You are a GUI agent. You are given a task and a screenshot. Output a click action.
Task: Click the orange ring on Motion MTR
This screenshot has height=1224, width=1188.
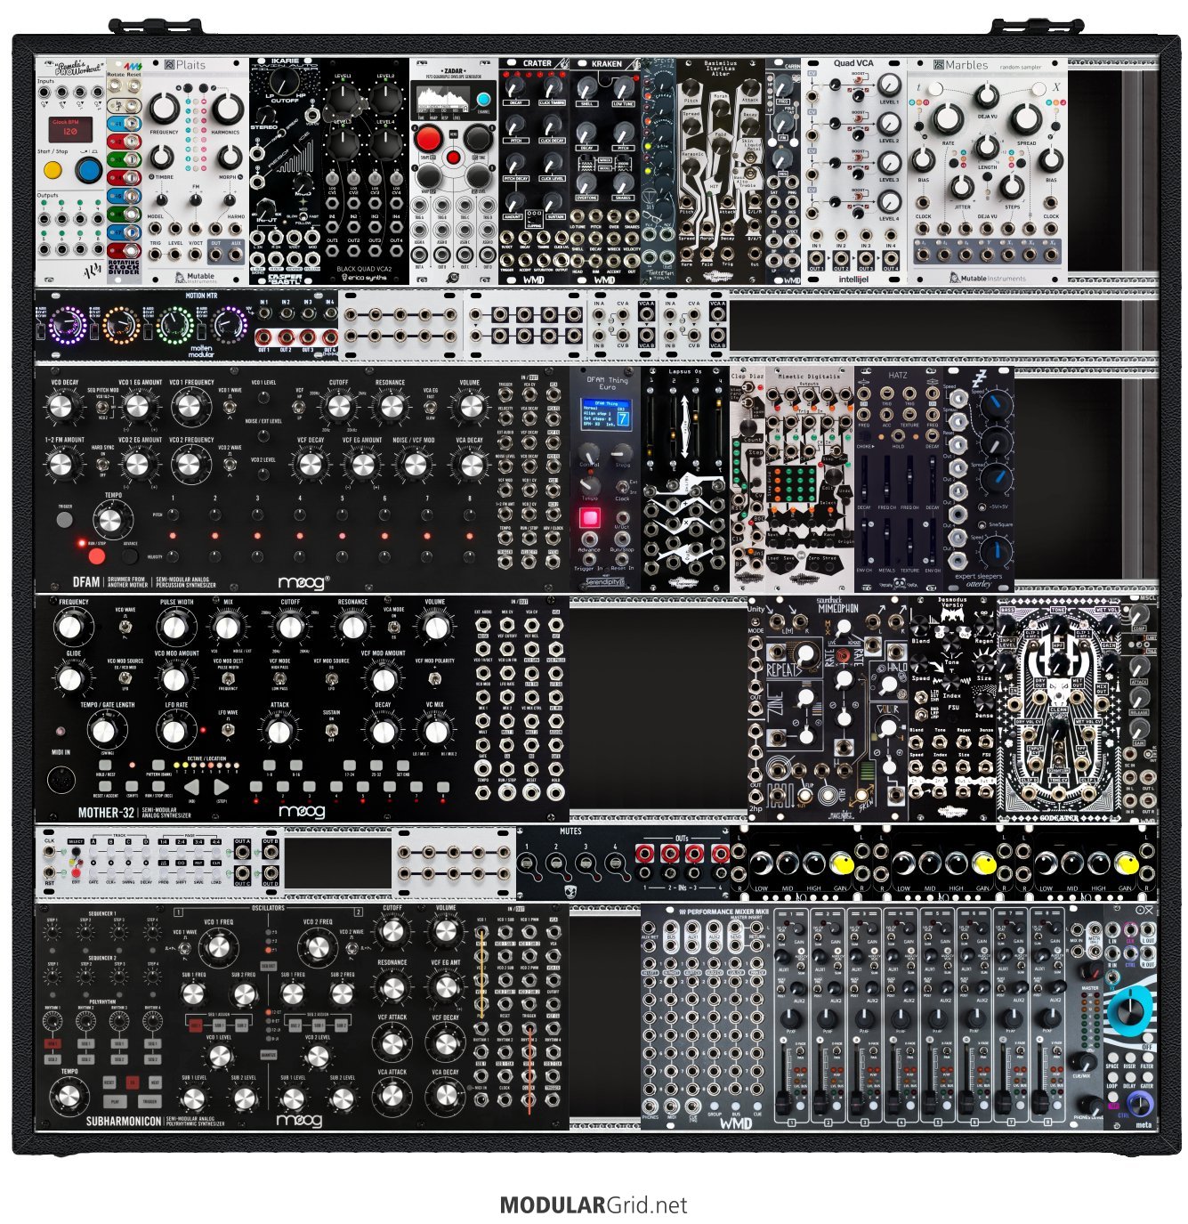click(121, 326)
